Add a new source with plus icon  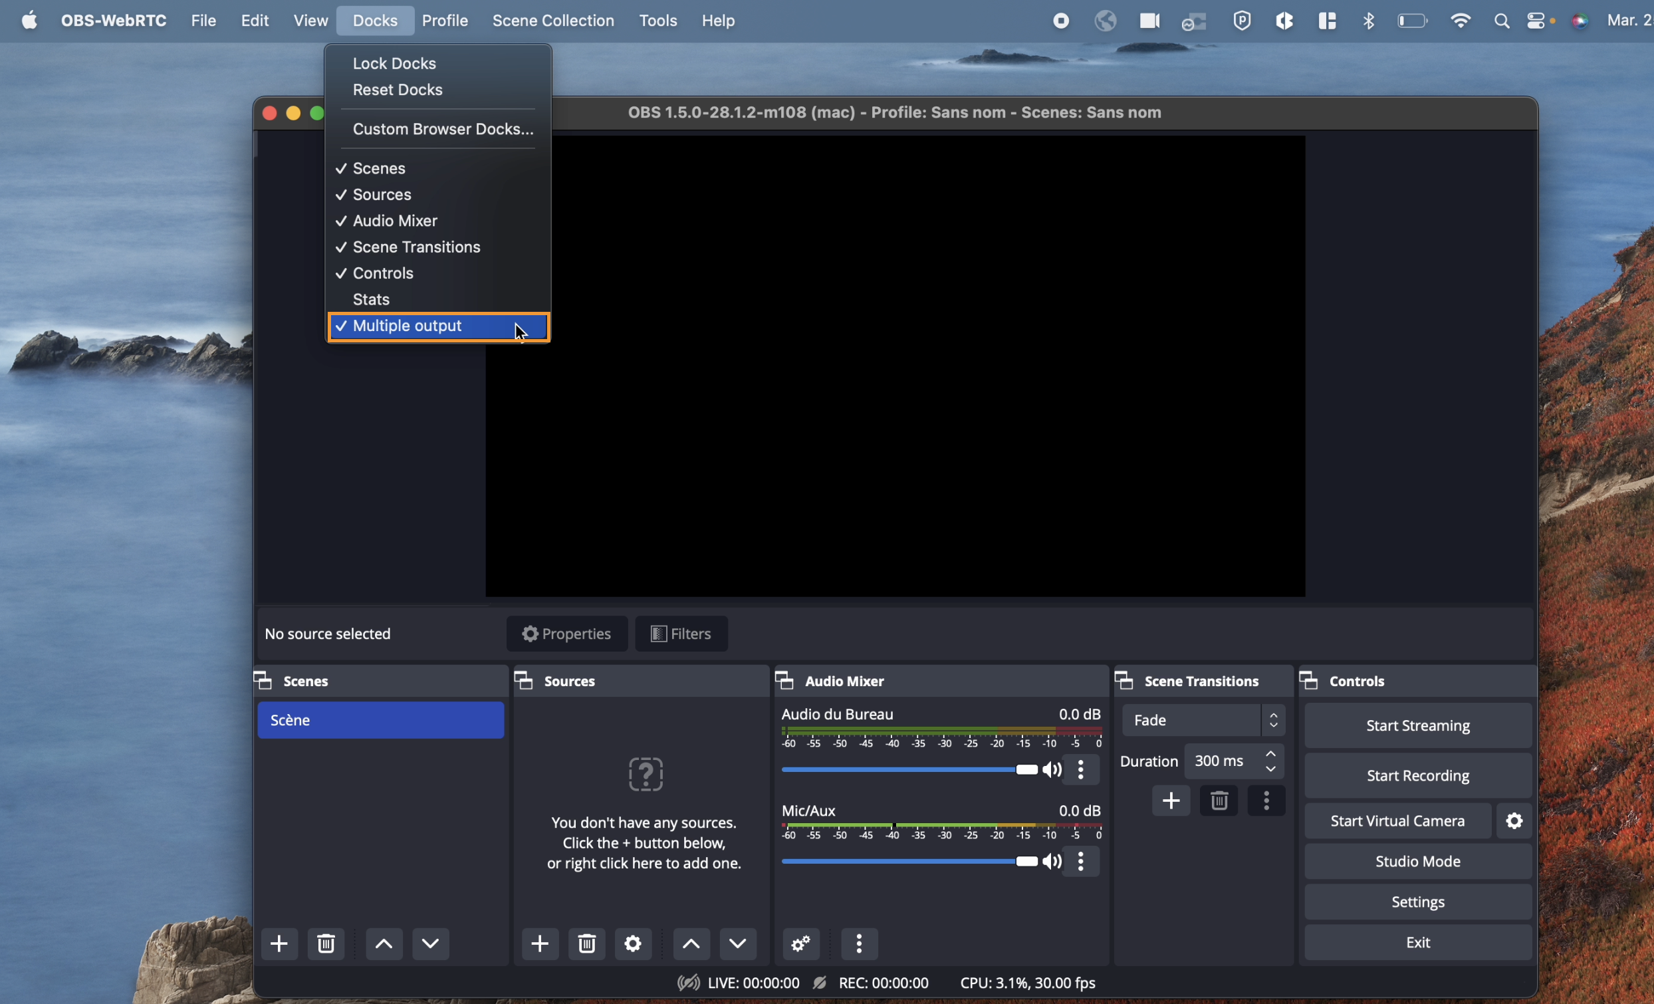pos(540,943)
